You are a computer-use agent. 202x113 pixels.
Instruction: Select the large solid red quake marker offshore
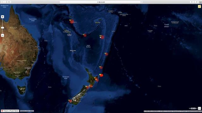(102, 75)
